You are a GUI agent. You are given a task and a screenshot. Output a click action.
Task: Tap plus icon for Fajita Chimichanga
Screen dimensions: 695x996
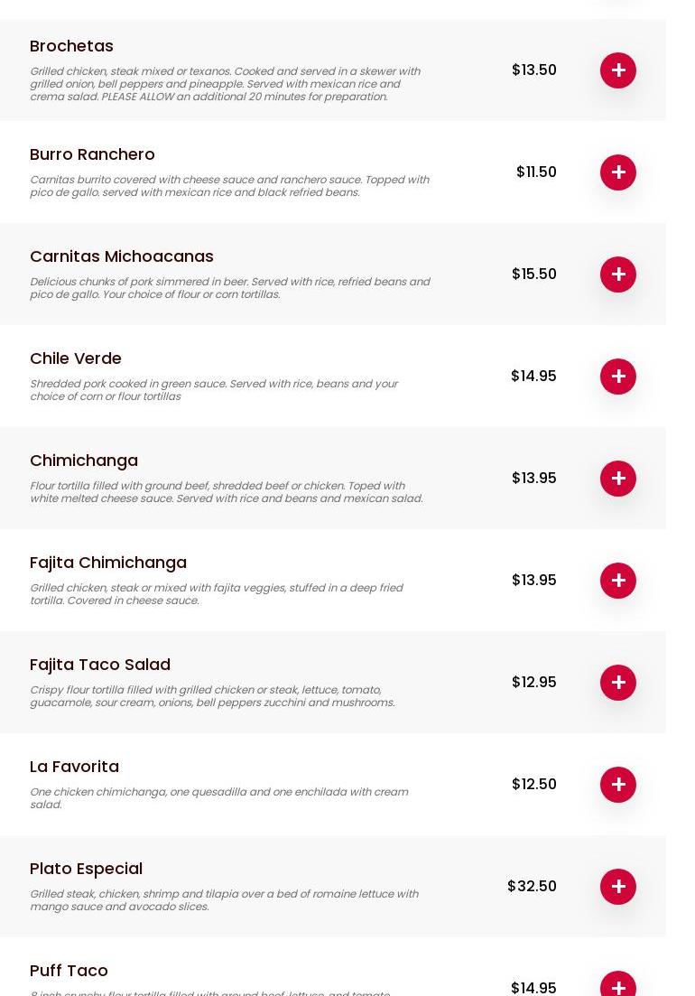618,581
